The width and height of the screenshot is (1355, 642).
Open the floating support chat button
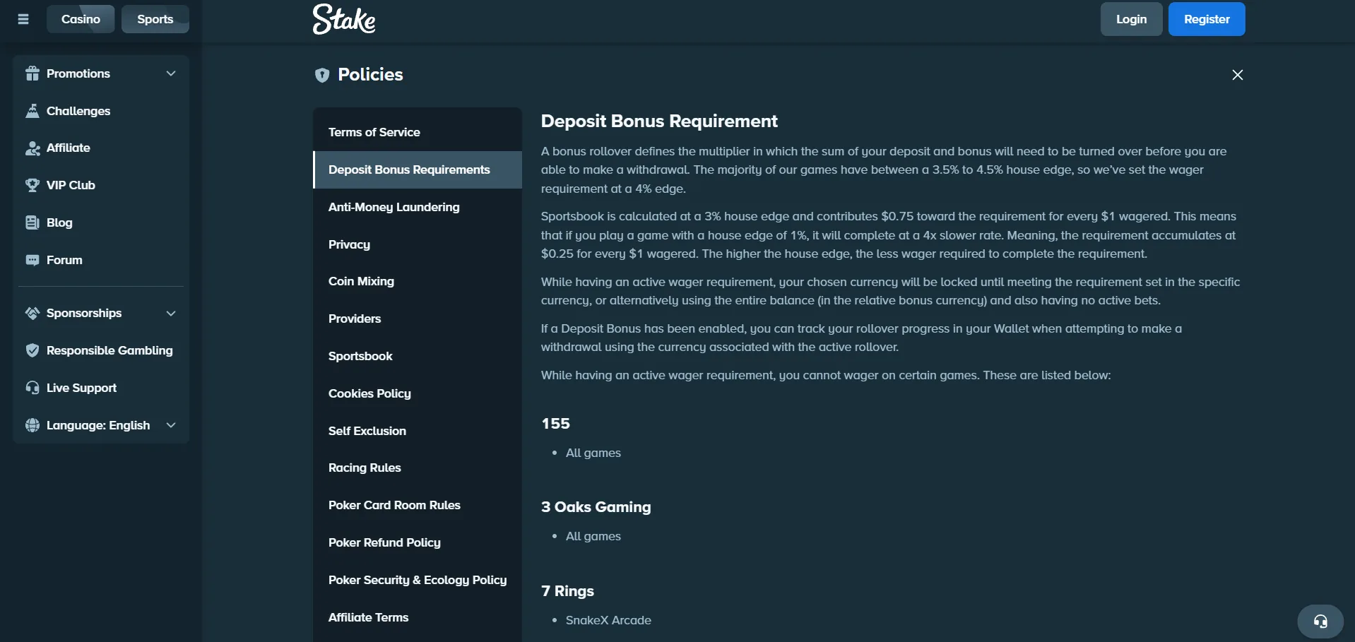[1320, 622]
